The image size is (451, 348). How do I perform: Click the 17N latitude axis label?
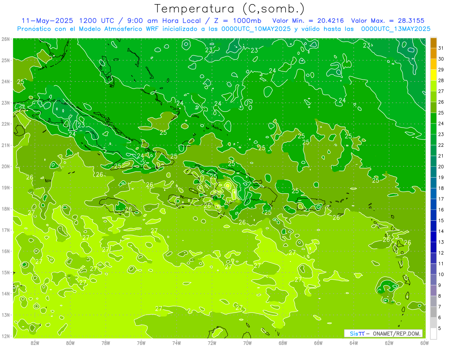6,230
